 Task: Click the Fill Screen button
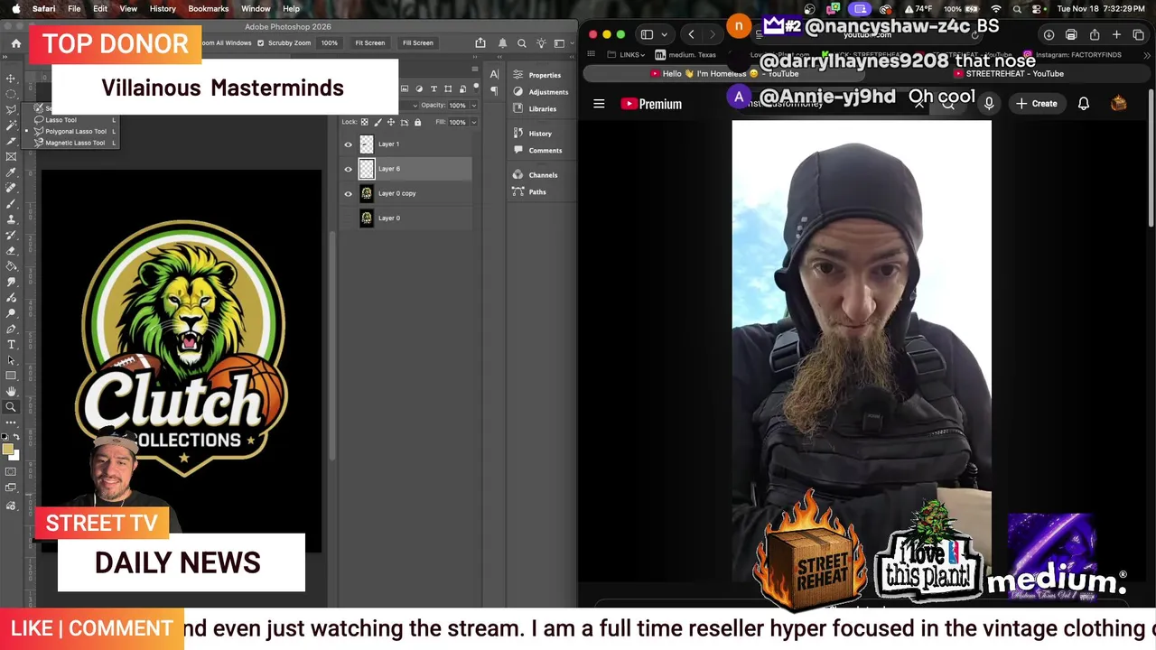[x=417, y=42]
